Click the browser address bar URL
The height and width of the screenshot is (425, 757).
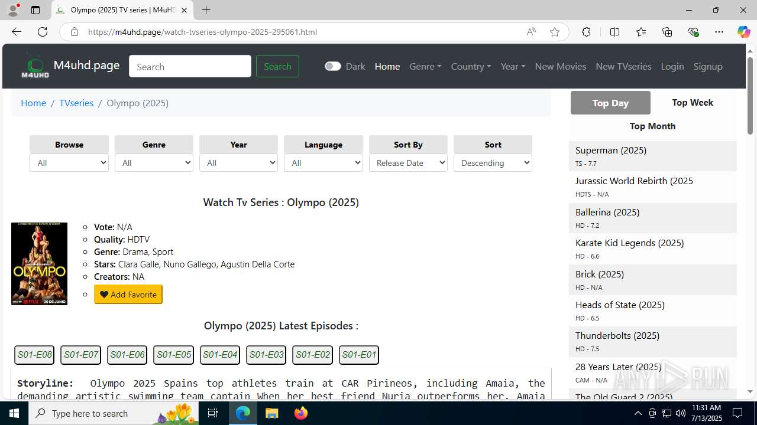coord(202,32)
